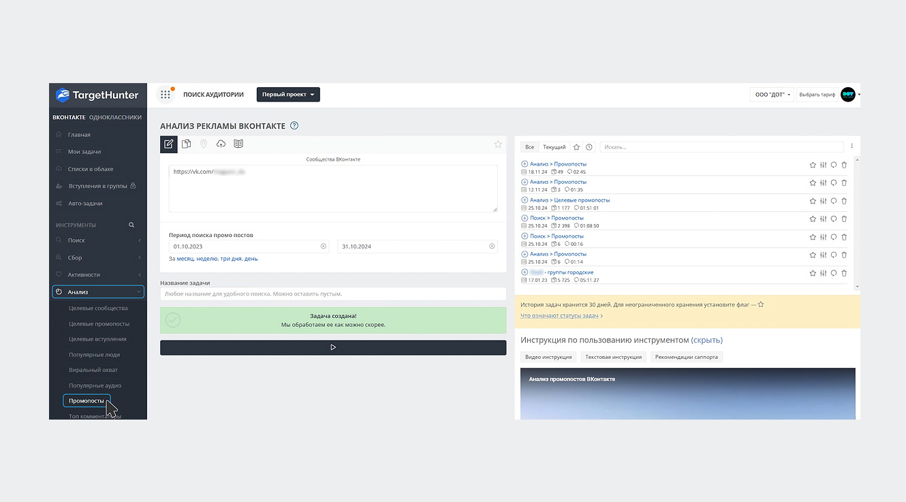The image size is (906, 502).
Task: Focus the Название задачи input field
Action: click(333, 294)
